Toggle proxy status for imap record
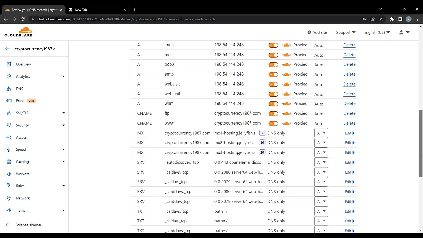Viewport: 423px width, 238px height. pos(273,45)
